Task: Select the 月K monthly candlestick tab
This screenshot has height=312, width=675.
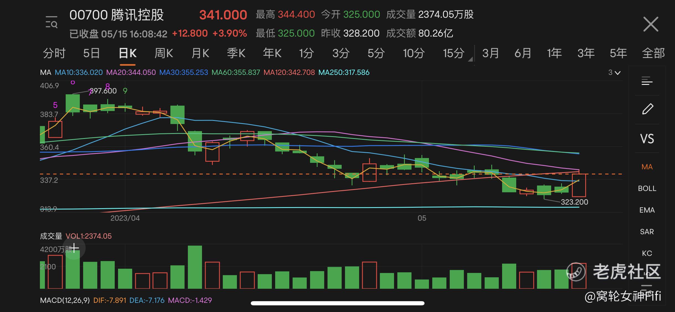Action: [200, 53]
